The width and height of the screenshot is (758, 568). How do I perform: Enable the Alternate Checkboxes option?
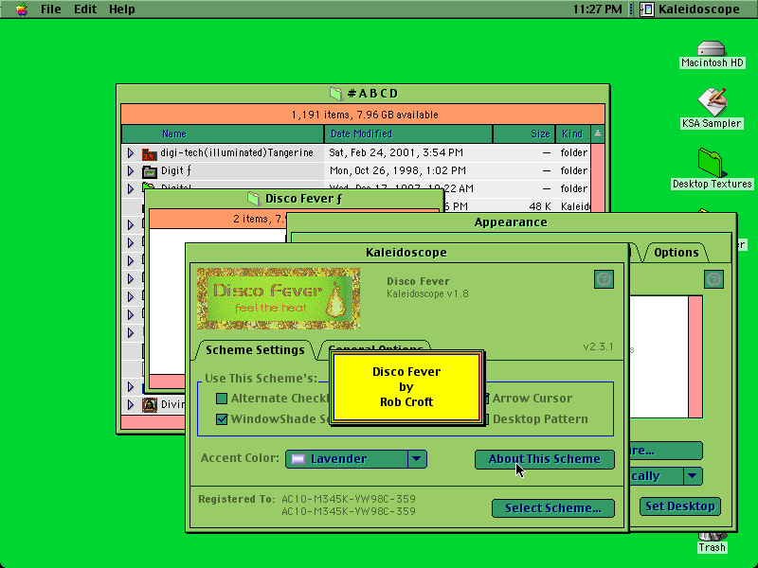pos(222,399)
